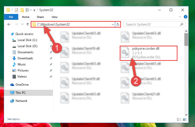The height and width of the screenshot is (127, 195).
Task: Expand the address bar history dropdown
Action: click(x=113, y=25)
